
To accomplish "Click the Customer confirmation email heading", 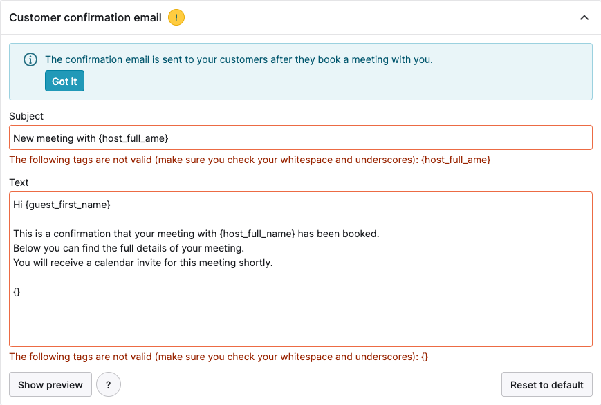I will click(x=86, y=18).
